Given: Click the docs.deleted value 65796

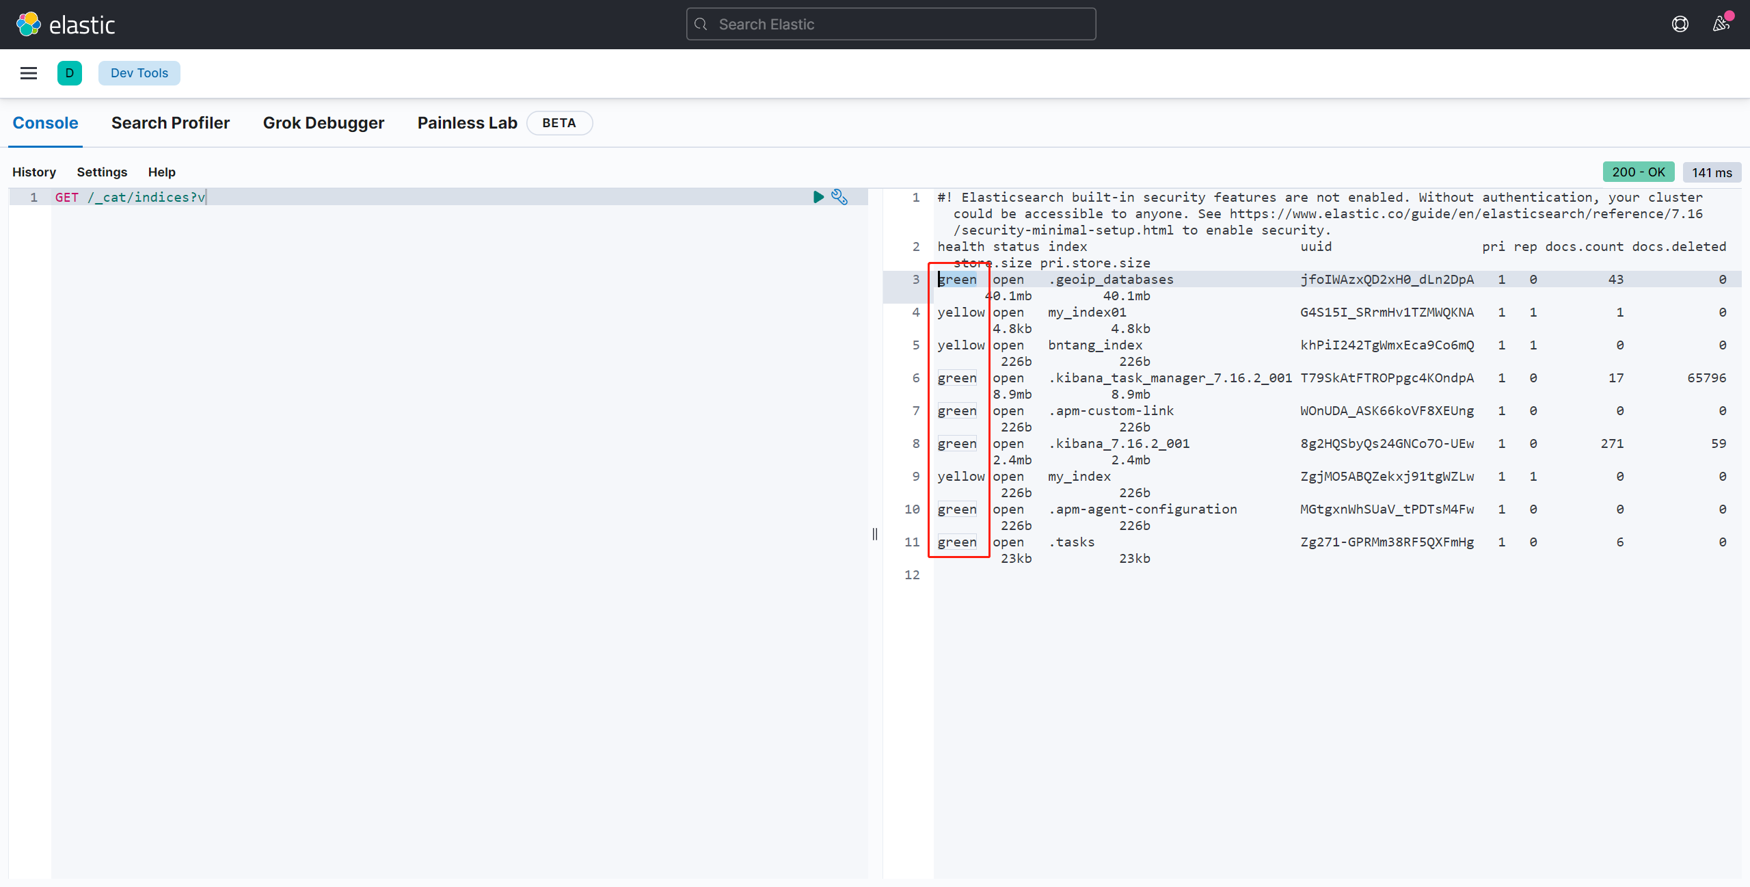Looking at the screenshot, I should pyautogui.click(x=1706, y=378).
